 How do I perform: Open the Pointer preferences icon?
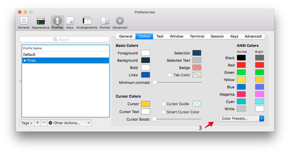click(x=105, y=21)
